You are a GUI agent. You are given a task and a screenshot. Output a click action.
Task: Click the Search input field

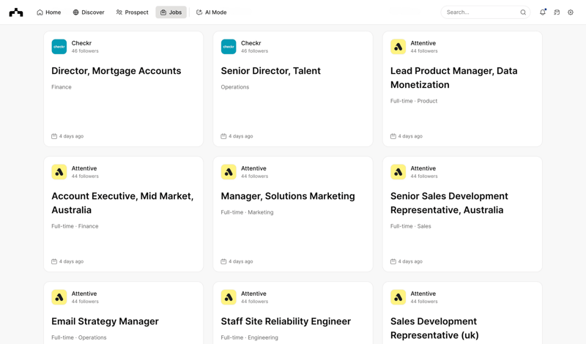486,12
